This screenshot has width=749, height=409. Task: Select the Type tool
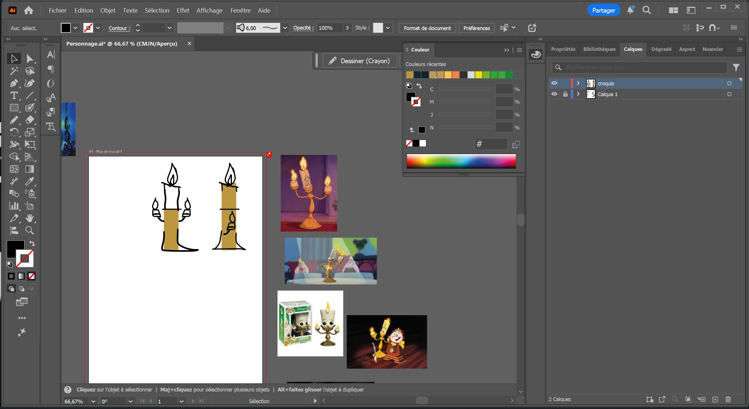click(x=13, y=96)
